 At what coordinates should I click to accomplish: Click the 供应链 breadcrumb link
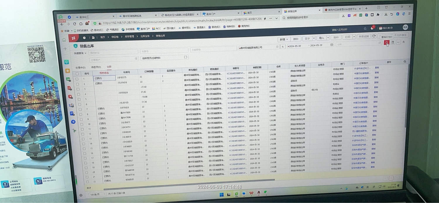(x=115, y=37)
